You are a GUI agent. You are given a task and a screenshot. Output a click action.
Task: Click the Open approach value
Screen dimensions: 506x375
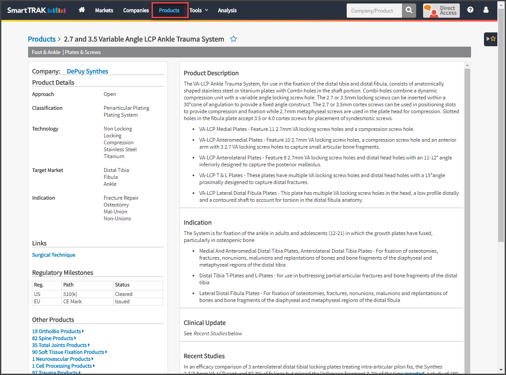click(x=110, y=94)
